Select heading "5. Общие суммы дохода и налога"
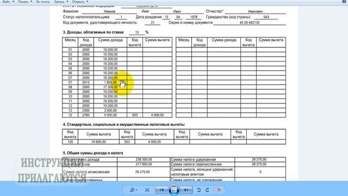The image size is (348, 196). 93,153
